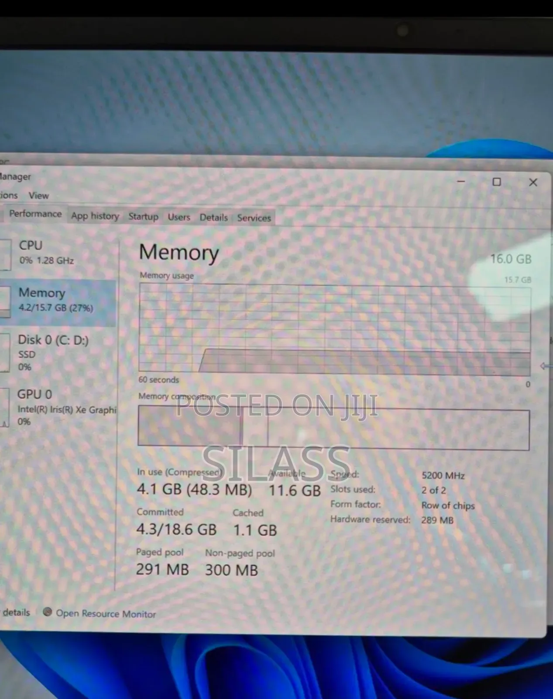Click the 289 MB hardware reserved value

437,520
